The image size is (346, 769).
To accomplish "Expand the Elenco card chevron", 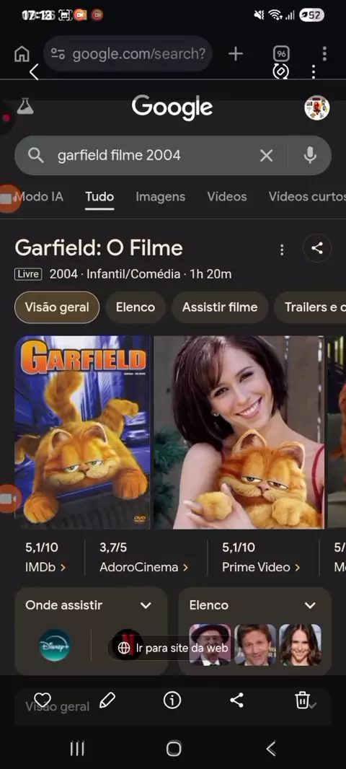I will tap(310, 605).
